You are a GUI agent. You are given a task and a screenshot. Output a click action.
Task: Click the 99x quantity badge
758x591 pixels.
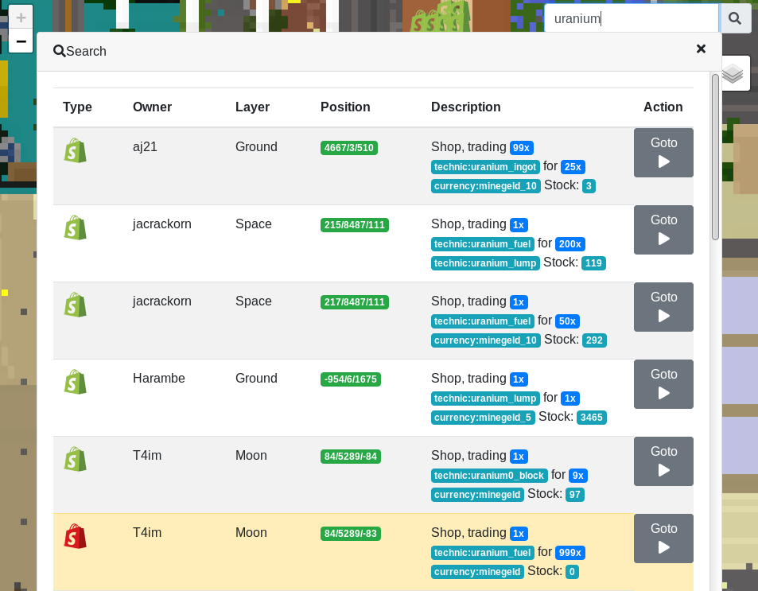click(x=522, y=147)
